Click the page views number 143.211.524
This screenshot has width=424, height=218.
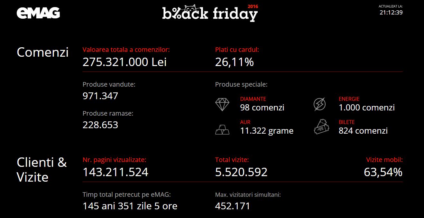[115, 172]
